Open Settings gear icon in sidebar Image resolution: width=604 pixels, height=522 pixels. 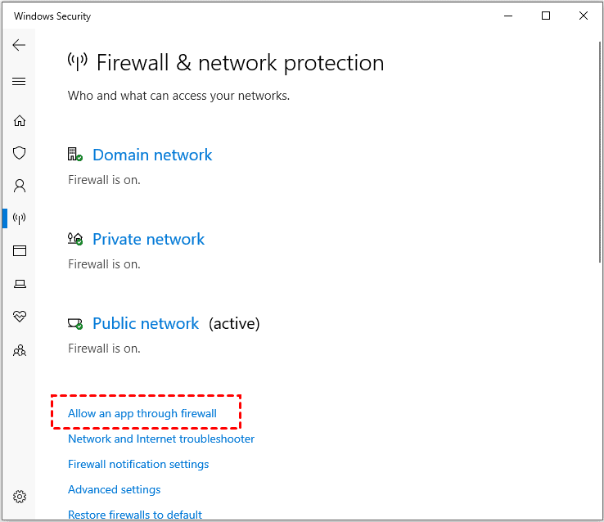20,497
